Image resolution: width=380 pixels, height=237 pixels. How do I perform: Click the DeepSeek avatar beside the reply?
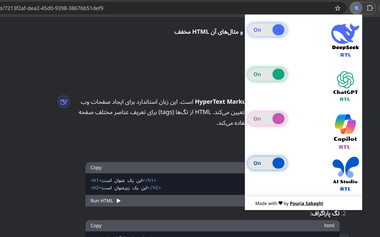pyautogui.click(x=64, y=102)
